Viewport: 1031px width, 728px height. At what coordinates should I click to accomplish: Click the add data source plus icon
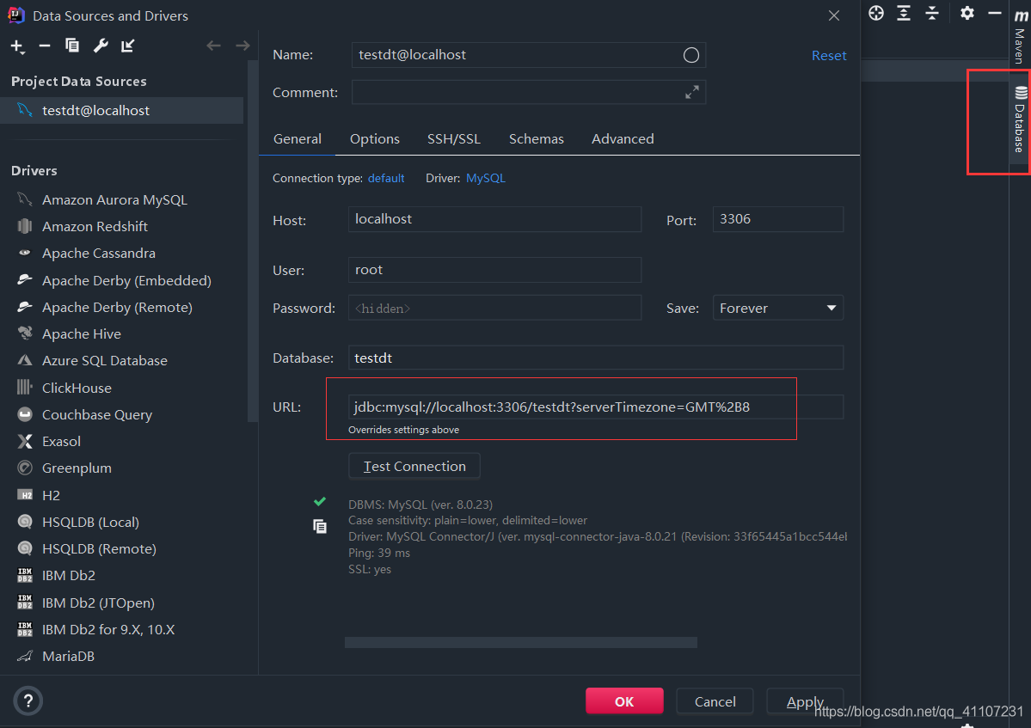tap(17, 46)
